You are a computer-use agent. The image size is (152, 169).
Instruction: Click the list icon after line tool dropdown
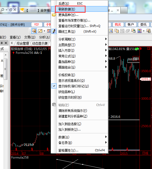(49, 31)
